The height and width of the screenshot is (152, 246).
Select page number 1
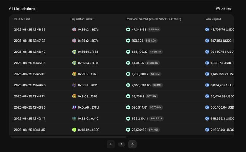coord(121,144)
